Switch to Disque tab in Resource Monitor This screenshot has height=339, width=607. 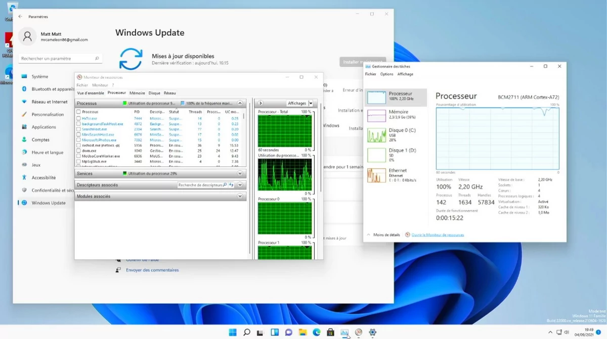pyautogui.click(x=154, y=93)
